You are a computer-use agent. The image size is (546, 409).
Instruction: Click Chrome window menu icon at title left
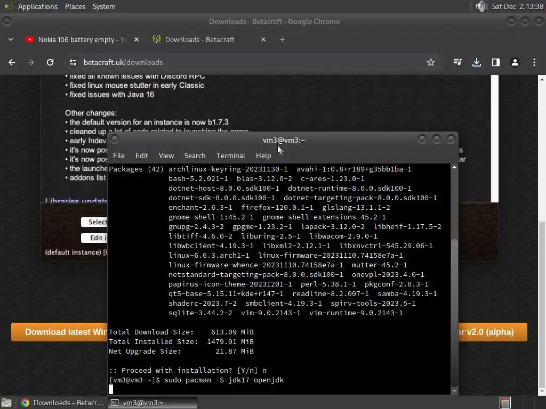[6, 21]
